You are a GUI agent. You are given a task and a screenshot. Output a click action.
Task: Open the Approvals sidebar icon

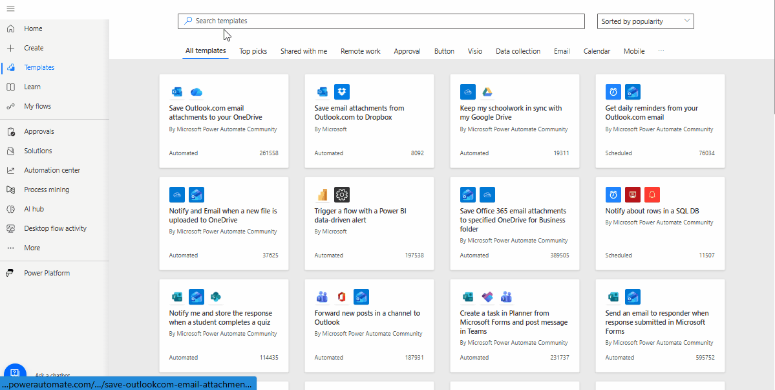click(10, 132)
